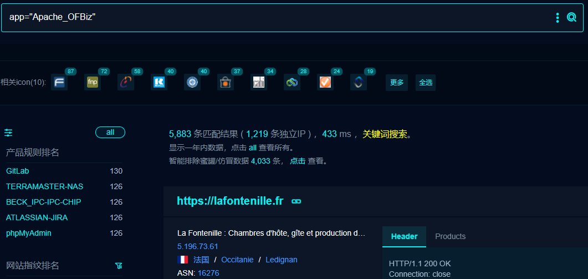Image resolution: width=588 pixels, height=279 pixels.
Task: Filter by phpMyAdmin product
Action: [28, 233]
